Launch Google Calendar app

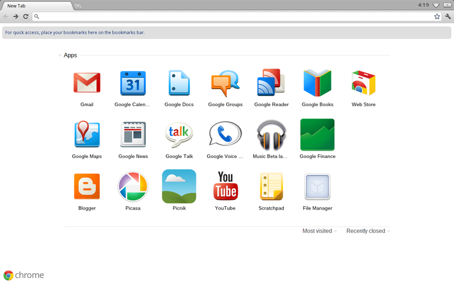(x=133, y=83)
